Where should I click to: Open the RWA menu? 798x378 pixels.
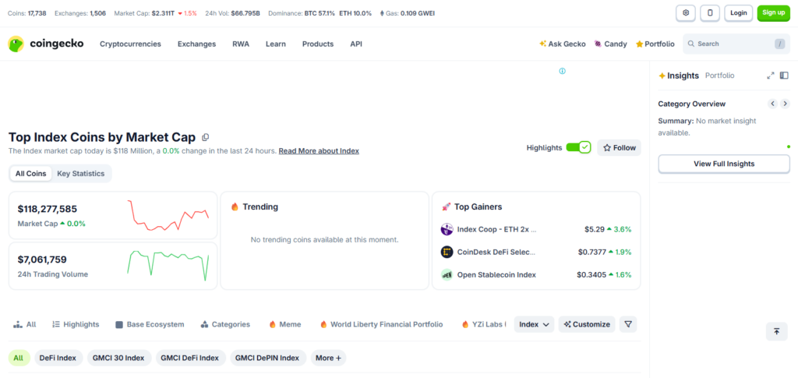pos(241,44)
